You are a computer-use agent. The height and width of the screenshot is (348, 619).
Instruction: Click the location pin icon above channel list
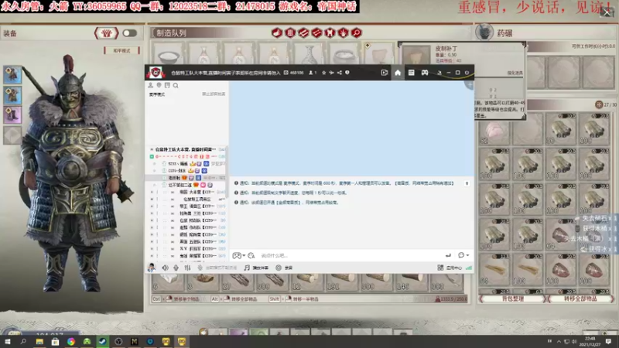[x=159, y=85]
